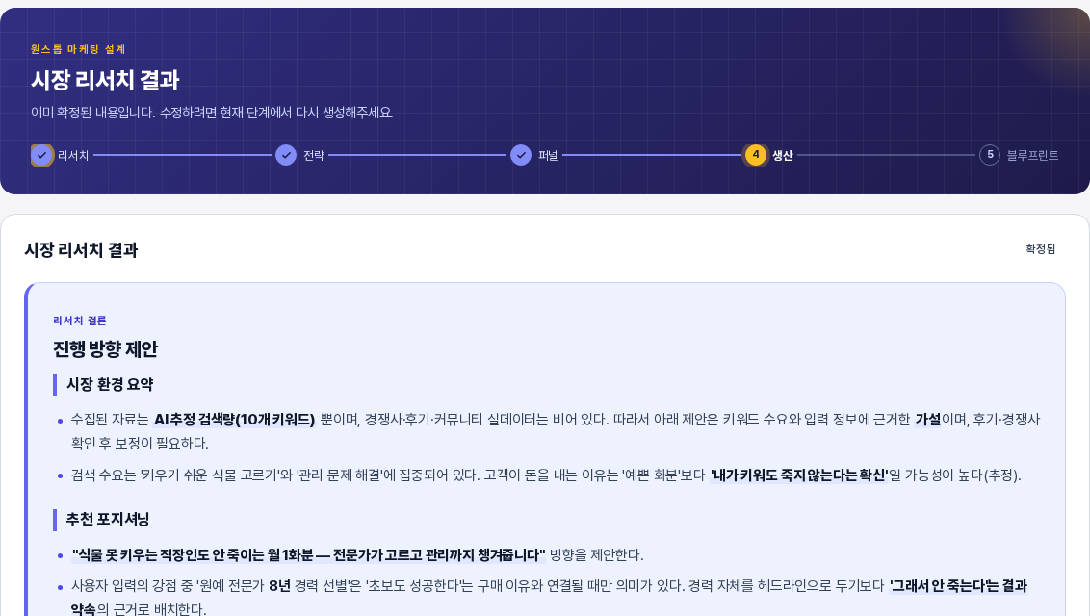This screenshot has width=1090, height=616.
Task: Click the bold word 가설
Action: coord(928,420)
